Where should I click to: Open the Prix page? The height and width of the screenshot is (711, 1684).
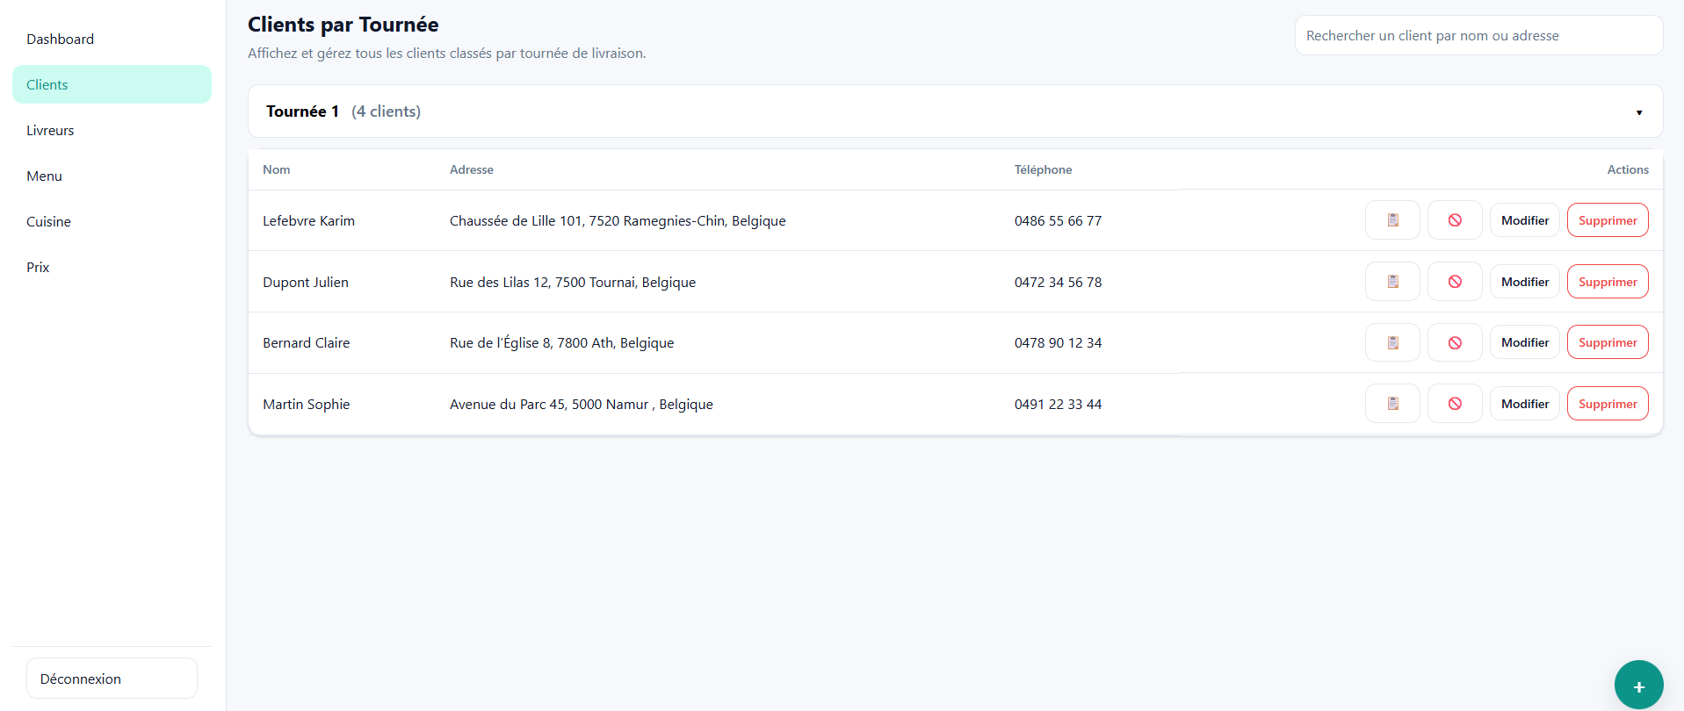[112, 267]
